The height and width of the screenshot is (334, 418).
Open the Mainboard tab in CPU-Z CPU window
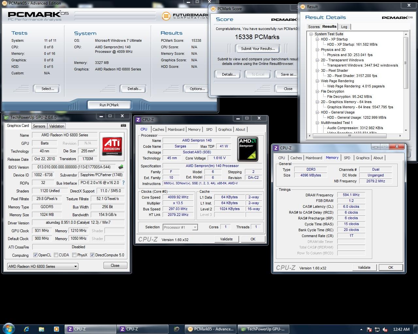tap(176, 129)
